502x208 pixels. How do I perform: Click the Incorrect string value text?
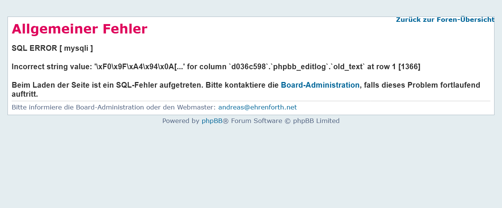click(52, 67)
